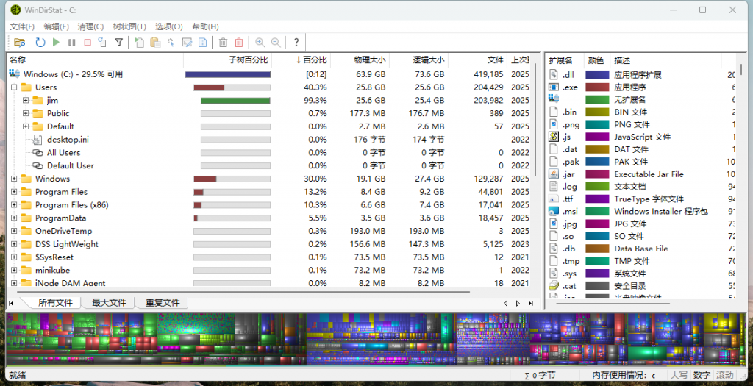Click the blue .dll color swatch
This screenshot has height=386, width=753.
(x=597, y=75)
